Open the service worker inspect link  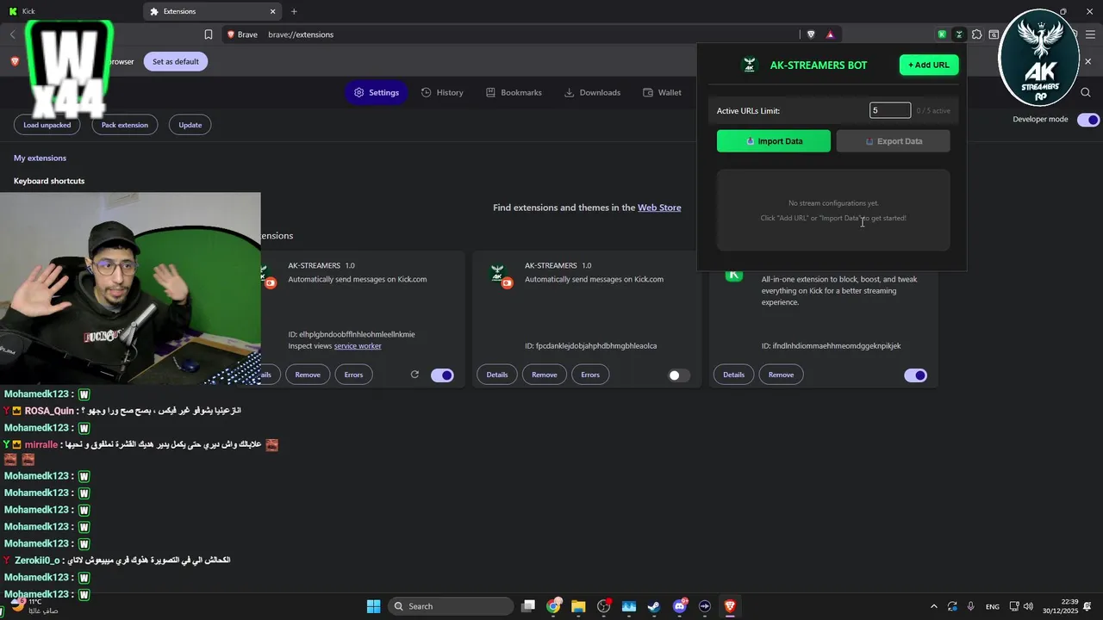coord(358,346)
